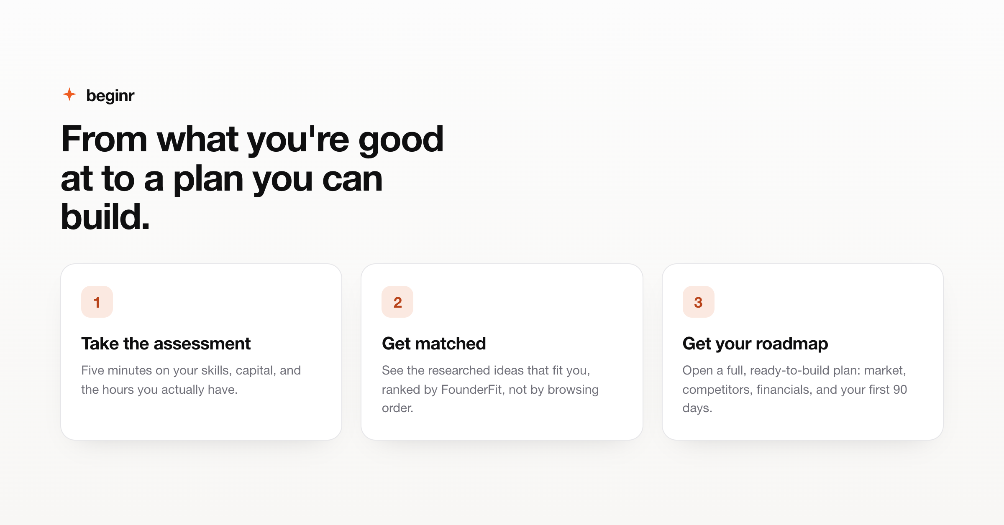Click the ready-to-build plan description text
Viewport: 1004px width, 525px height.
pyautogui.click(x=795, y=389)
